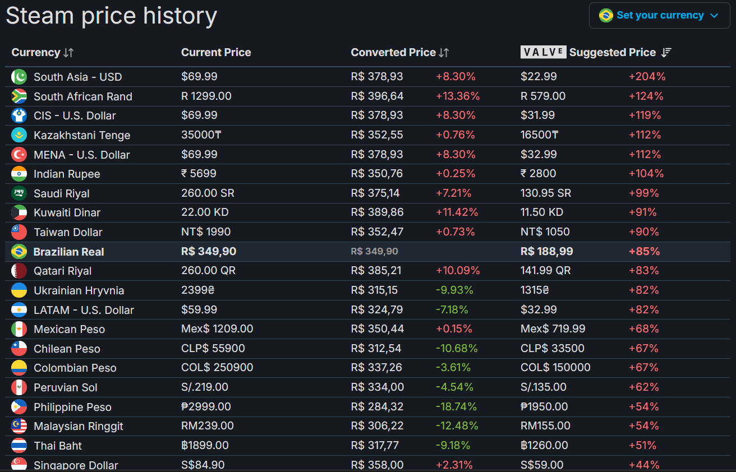Image resolution: width=736 pixels, height=472 pixels.
Task: Click the Saudi Riyal flag icon
Action: pyautogui.click(x=19, y=193)
